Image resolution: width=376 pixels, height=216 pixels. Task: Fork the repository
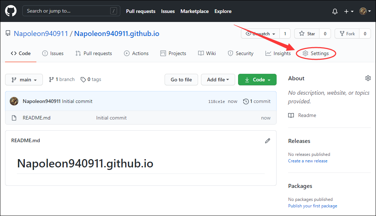click(x=347, y=33)
